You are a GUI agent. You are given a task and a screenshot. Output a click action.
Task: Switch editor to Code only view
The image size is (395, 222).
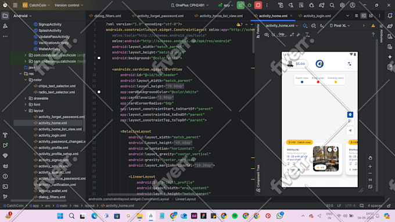click(356, 16)
